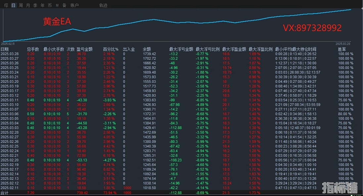363x196 pixels.
Task: Sort by the 日期 column header
Action: pos(5,49)
